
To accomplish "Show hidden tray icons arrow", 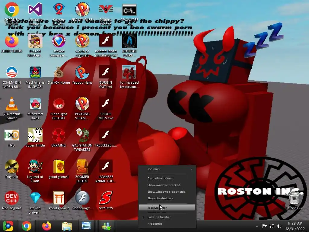I will pos(257,226).
